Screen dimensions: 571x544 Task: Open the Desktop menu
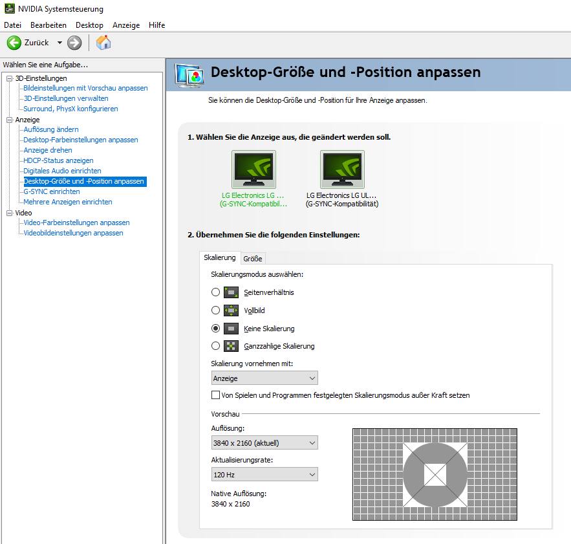90,25
